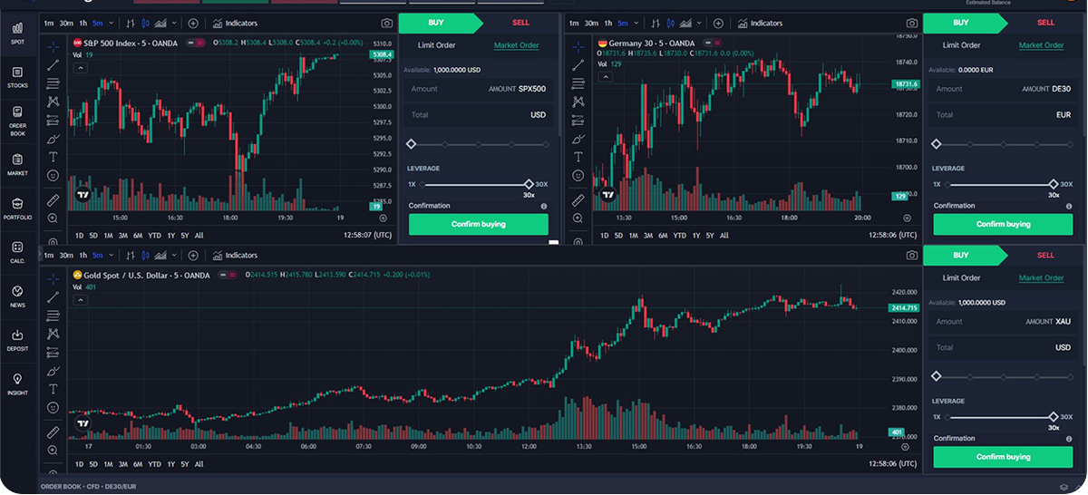Select Limit Order in the S&P 500 panel
The width and height of the screenshot is (1088, 495).
pos(437,45)
